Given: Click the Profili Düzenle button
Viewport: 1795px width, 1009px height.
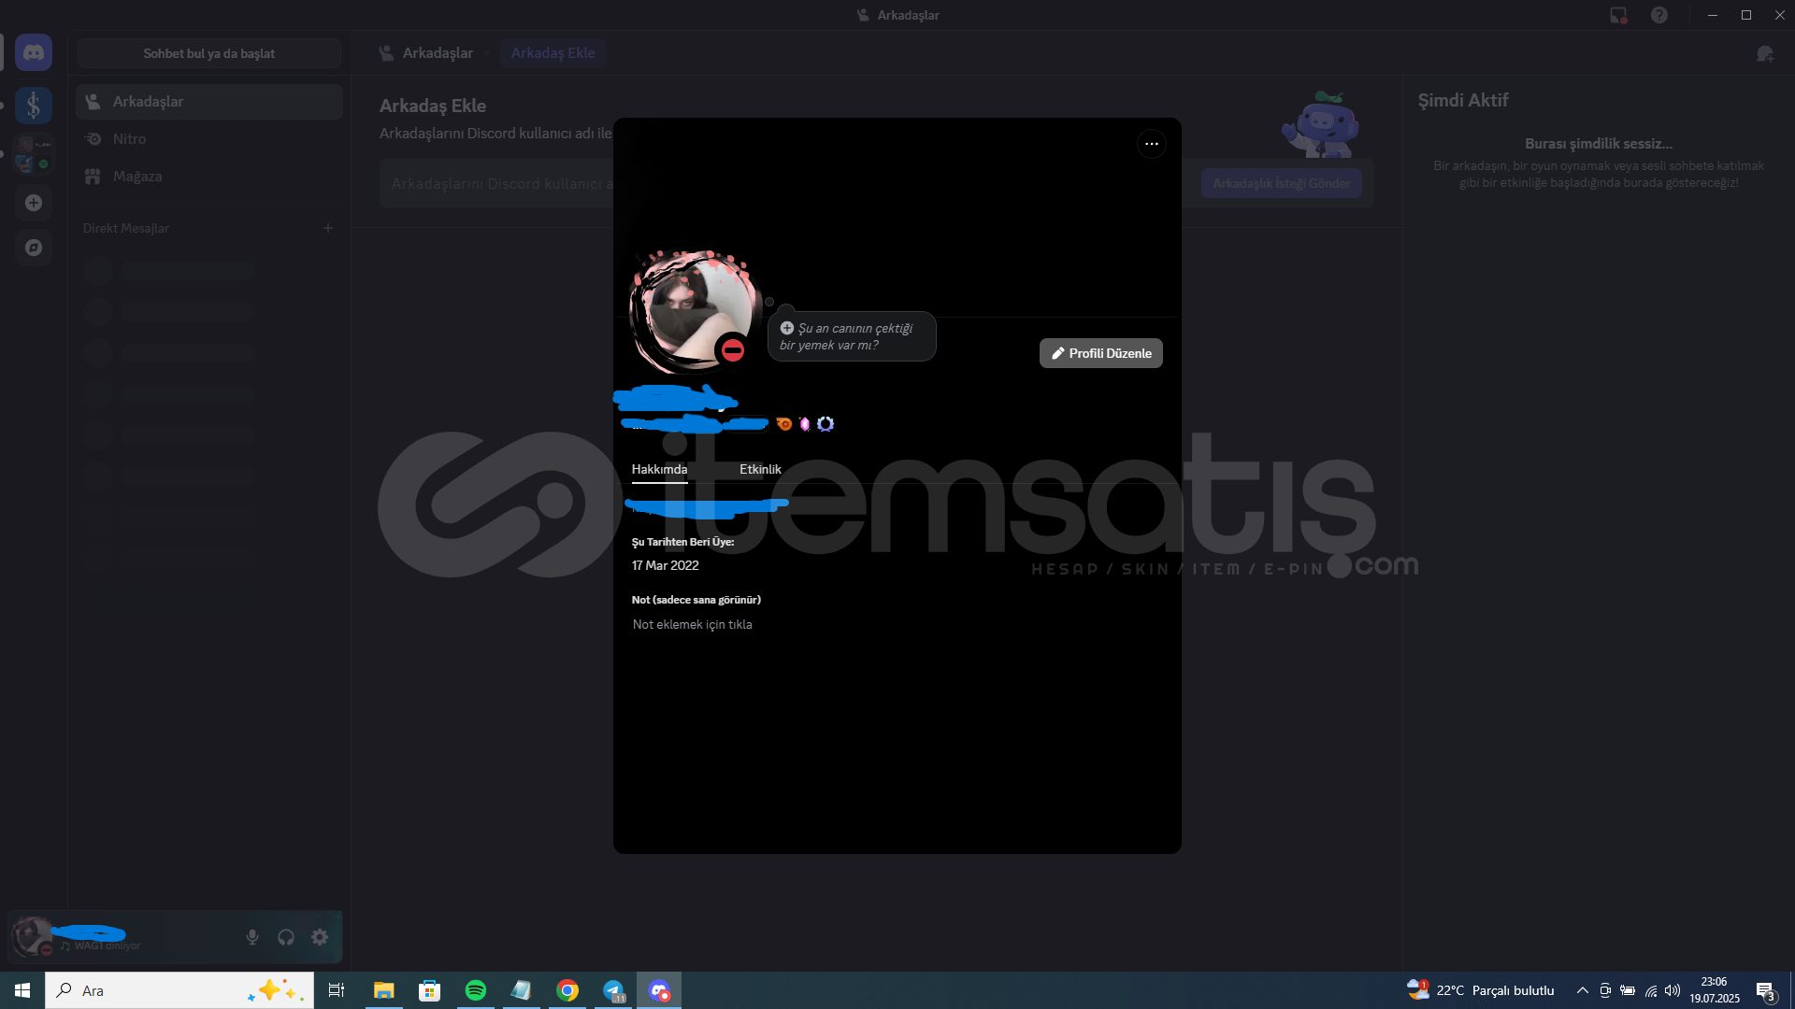Looking at the screenshot, I should pyautogui.click(x=1101, y=353).
